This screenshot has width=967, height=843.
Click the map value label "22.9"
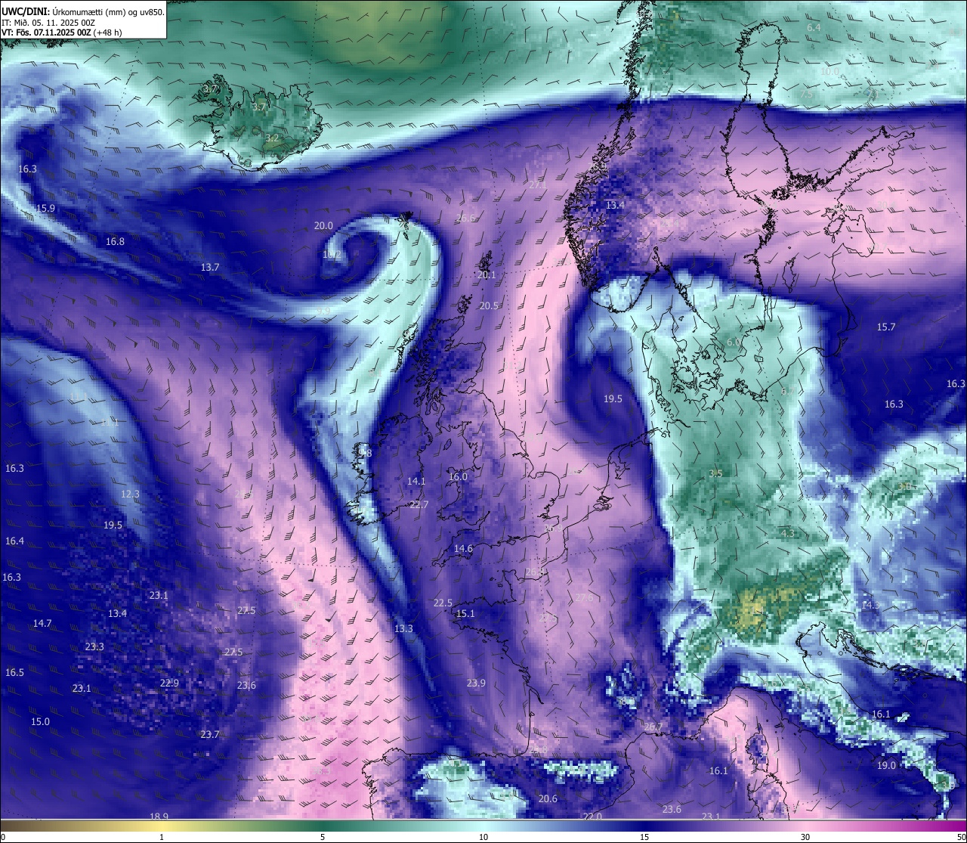tap(169, 683)
